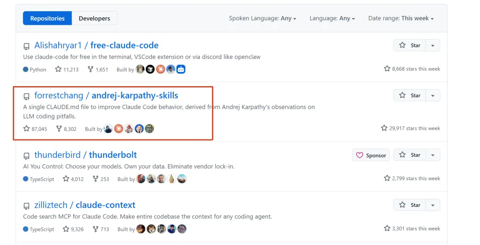Star the thunderbolt repository
The image size is (480, 245).
click(410, 155)
